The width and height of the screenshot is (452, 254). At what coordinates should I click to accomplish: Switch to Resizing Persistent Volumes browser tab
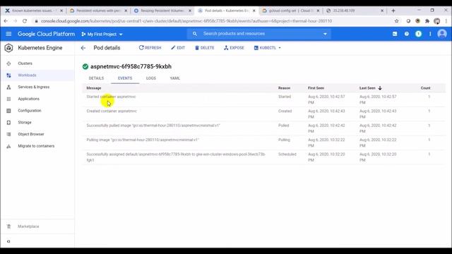click(162, 11)
